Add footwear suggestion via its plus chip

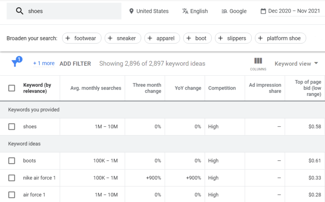coord(81,38)
